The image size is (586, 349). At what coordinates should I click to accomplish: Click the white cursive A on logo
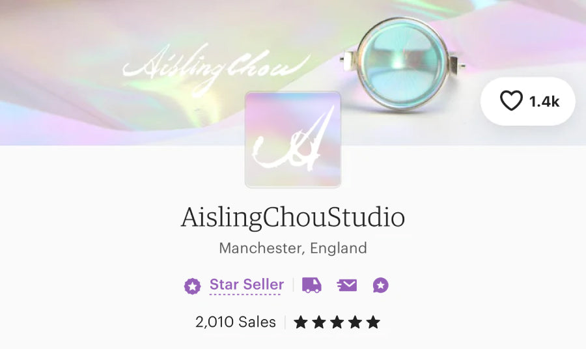pos(293,138)
